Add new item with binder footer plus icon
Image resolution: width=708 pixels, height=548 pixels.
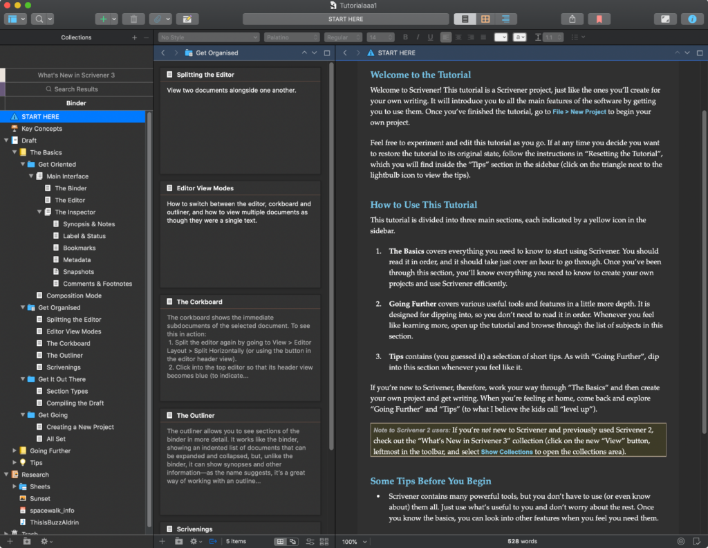pos(10,541)
